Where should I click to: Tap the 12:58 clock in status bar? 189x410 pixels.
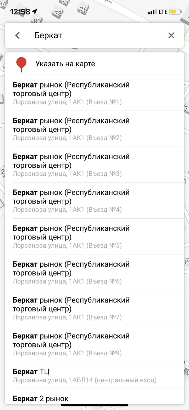tap(20, 12)
